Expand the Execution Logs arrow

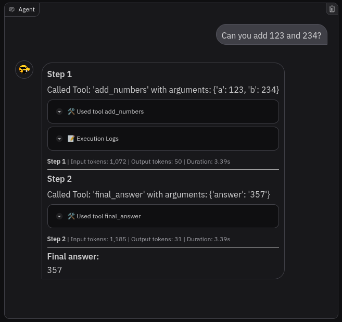click(x=59, y=139)
